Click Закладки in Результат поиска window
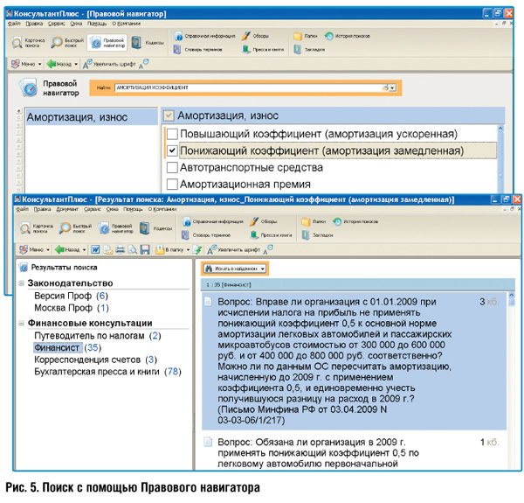Image resolution: width=524 pixels, height=503 pixels. pyautogui.click(x=318, y=235)
